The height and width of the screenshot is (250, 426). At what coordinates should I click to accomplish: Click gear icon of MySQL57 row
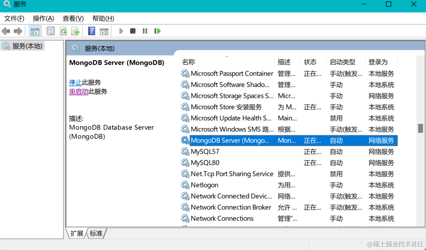tap(185, 151)
